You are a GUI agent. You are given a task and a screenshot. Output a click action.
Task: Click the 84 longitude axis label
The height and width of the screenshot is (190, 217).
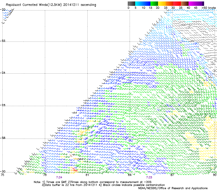click(x=130, y=175)
